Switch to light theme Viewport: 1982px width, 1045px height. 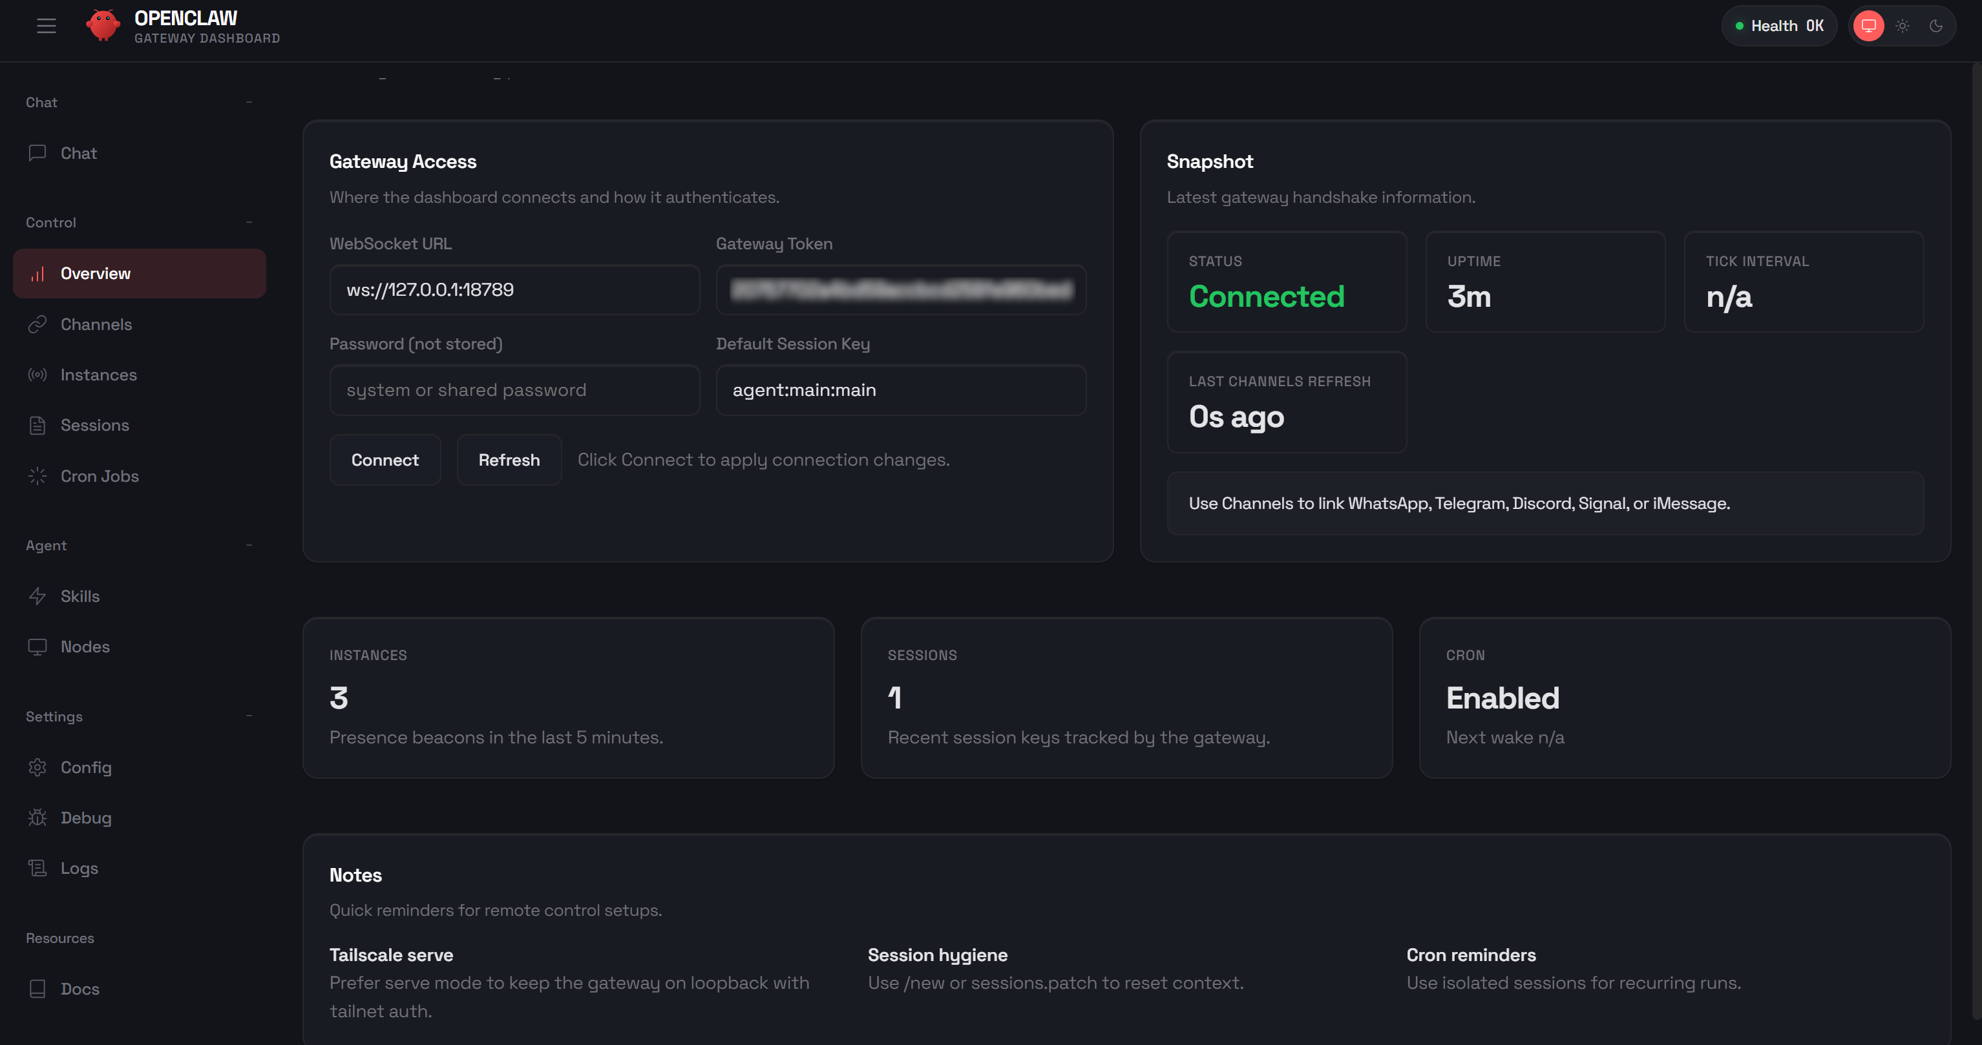1903,25
